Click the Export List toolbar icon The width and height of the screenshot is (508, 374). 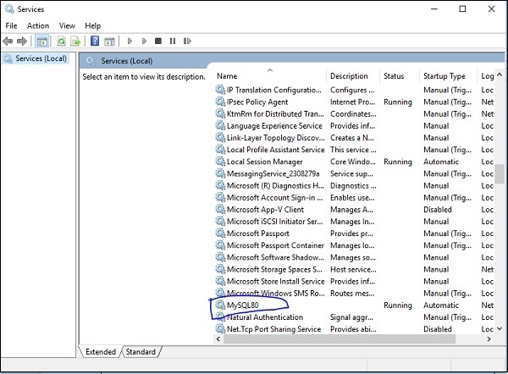[75, 41]
